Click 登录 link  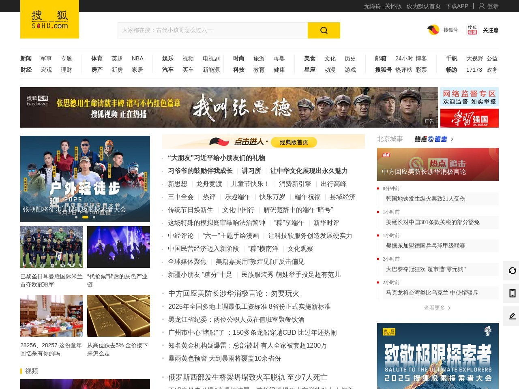click(493, 6)
